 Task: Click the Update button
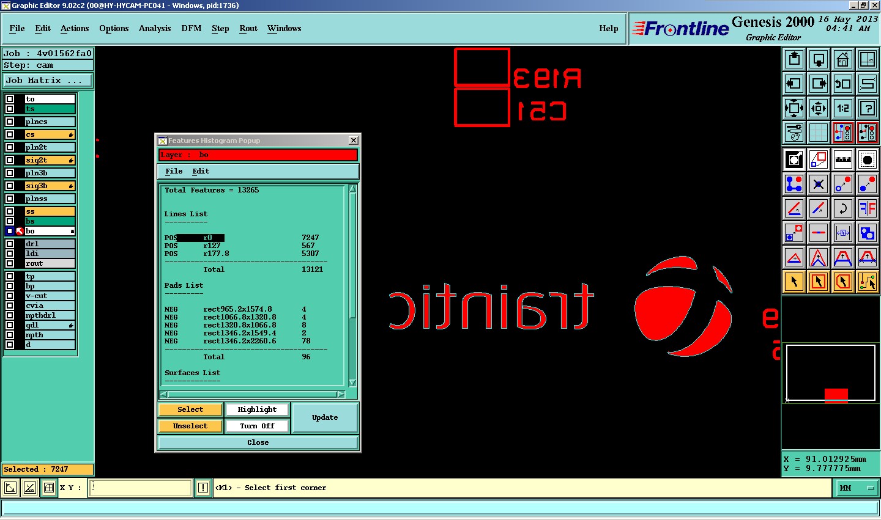(325, 417)
